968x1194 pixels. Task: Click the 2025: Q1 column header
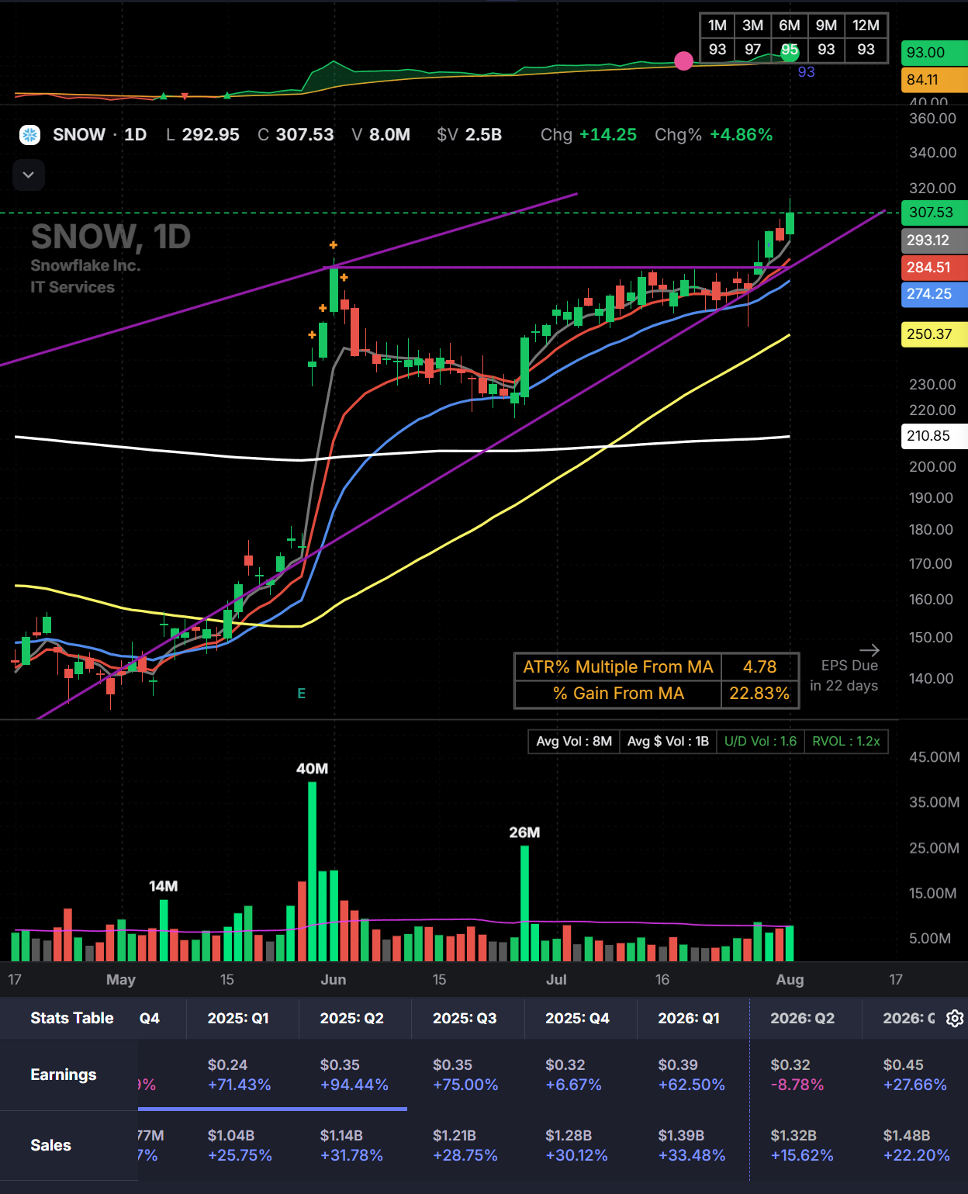click(x=238, y=1018)
